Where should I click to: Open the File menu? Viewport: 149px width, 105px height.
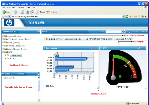[4, 7]
